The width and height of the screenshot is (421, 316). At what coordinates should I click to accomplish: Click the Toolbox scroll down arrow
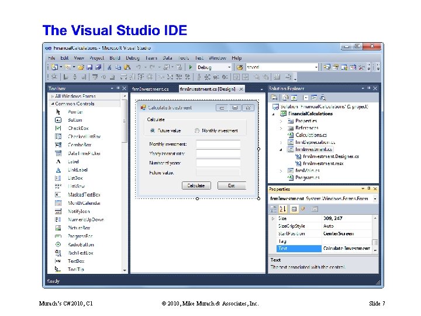point(125,270)
